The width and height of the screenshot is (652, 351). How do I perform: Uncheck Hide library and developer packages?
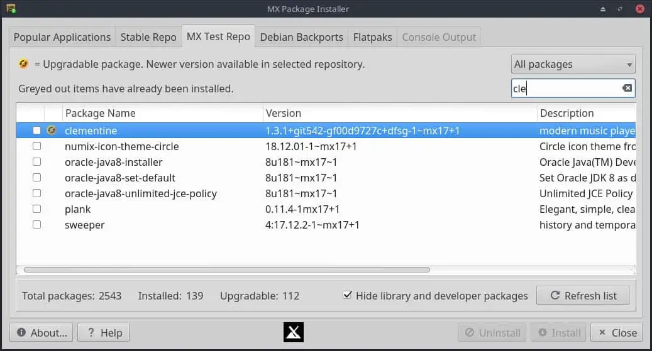pyautogui.click(x=347, y=295)
